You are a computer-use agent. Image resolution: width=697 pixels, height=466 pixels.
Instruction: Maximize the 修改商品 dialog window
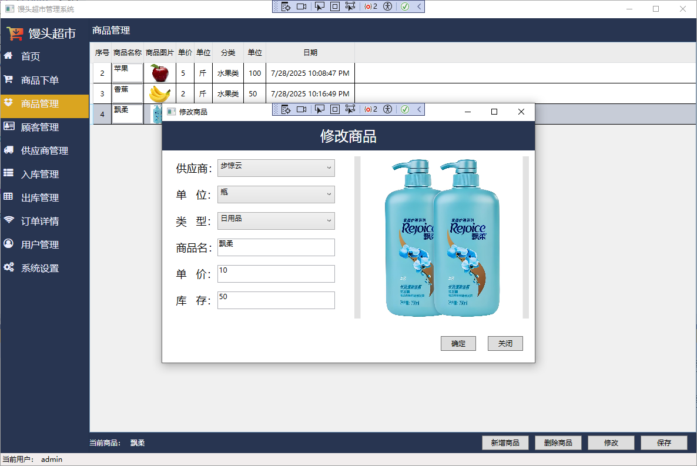pos(494,112)
